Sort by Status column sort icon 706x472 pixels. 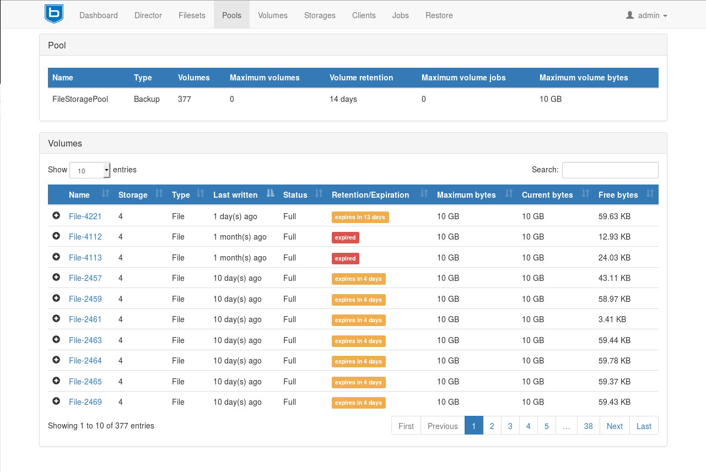tap(319, 194)
